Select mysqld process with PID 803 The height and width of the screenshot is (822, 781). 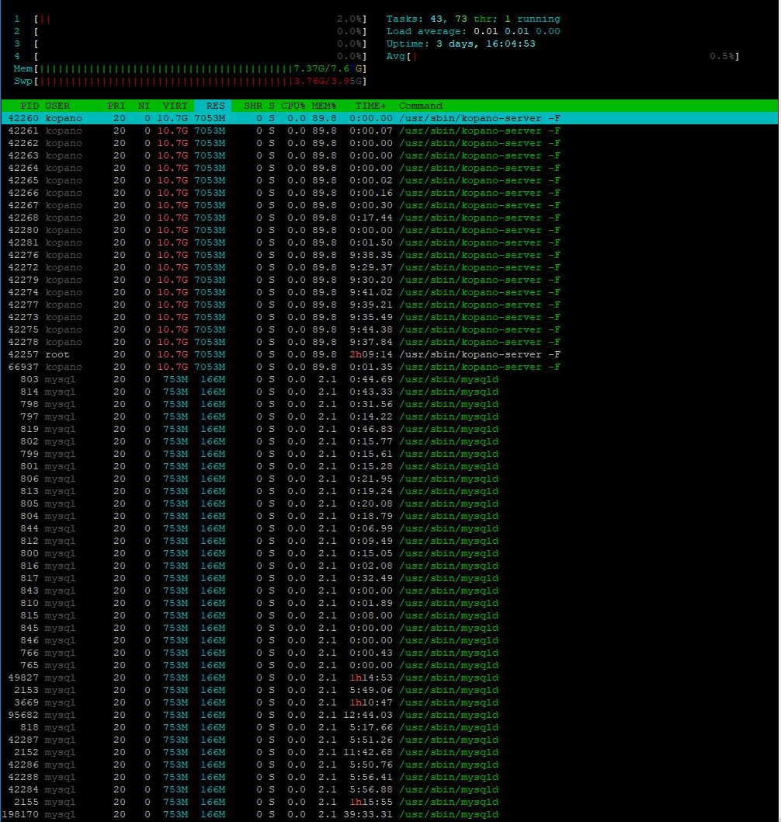click(390, 379)
